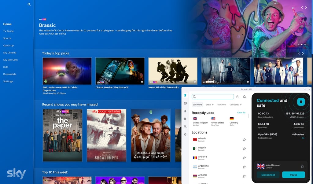Click the Sky logo in the sidebar
The height and width of the screenshot is (184, 313).
(17, 173)
